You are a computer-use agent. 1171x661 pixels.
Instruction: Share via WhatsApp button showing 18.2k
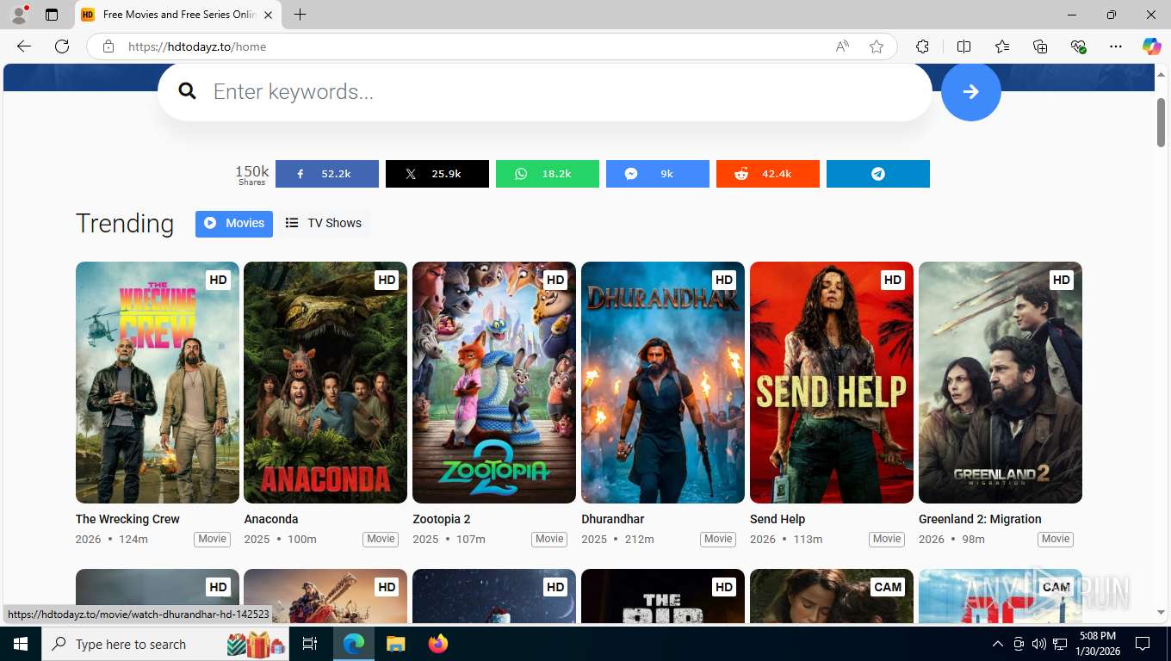[548, 174]
